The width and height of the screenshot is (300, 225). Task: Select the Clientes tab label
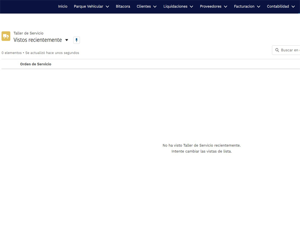pyautogui.click(x=144, y=7)
